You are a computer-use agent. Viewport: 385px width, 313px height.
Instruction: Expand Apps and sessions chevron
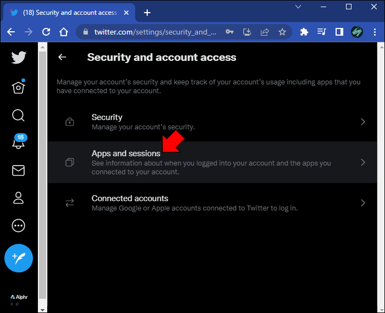(362, 162)
